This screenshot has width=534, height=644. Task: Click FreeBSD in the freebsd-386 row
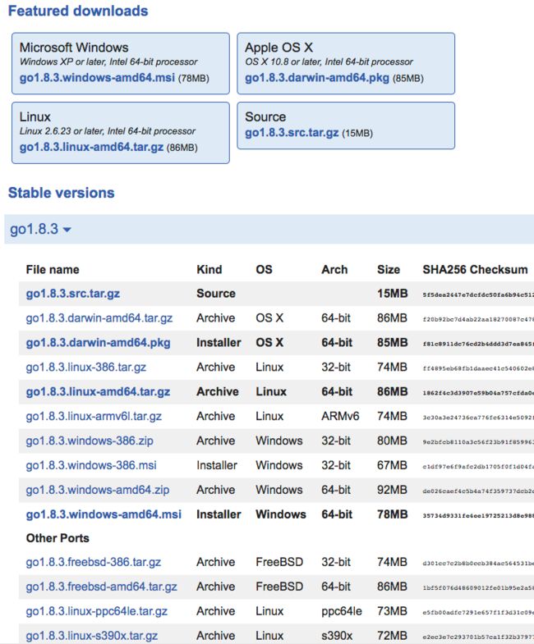pyautogui.click(x=279, y=562)
